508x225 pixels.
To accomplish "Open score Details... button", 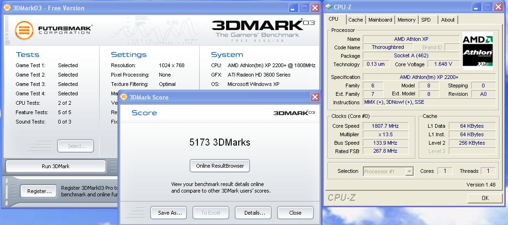I will 253,213.
